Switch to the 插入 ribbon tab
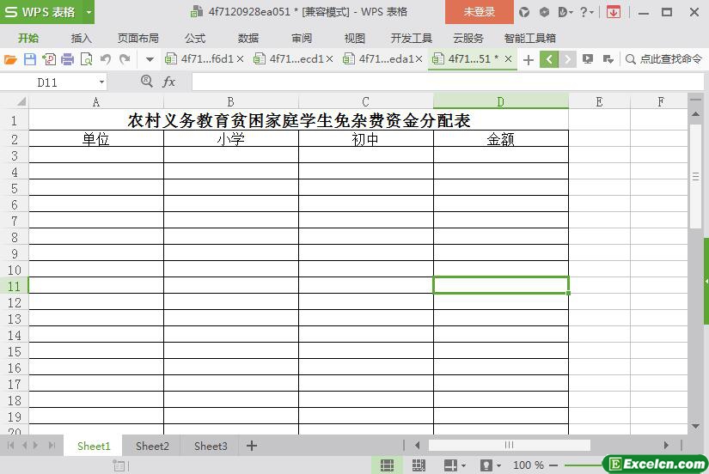Screen dimensions: 709x474 click(82, 39)
